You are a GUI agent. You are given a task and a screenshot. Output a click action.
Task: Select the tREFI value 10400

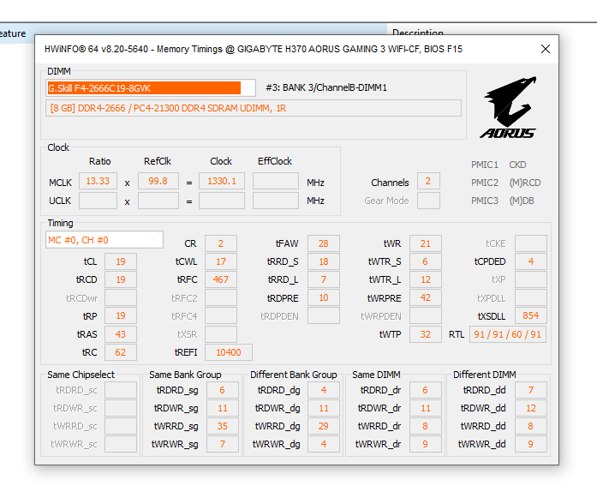pyautogui.click(x=229, y=352)
